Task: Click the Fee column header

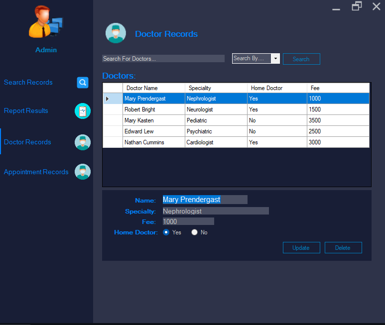Action: [338, 88]
